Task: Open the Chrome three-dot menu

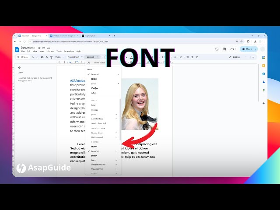Action: tap(265, 42)
